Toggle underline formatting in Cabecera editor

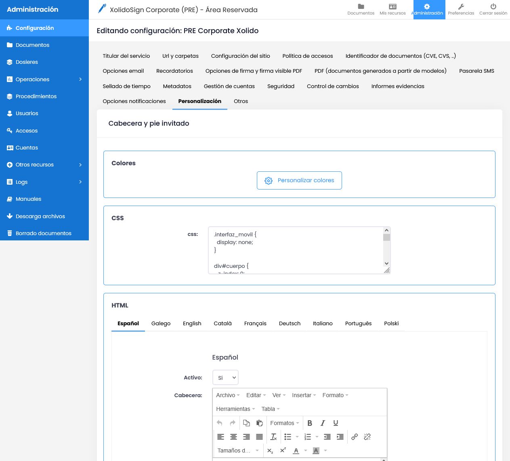(x=336, y=423)
